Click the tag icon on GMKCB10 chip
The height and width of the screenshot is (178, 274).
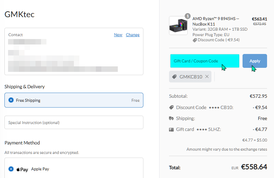pos(174,77)
